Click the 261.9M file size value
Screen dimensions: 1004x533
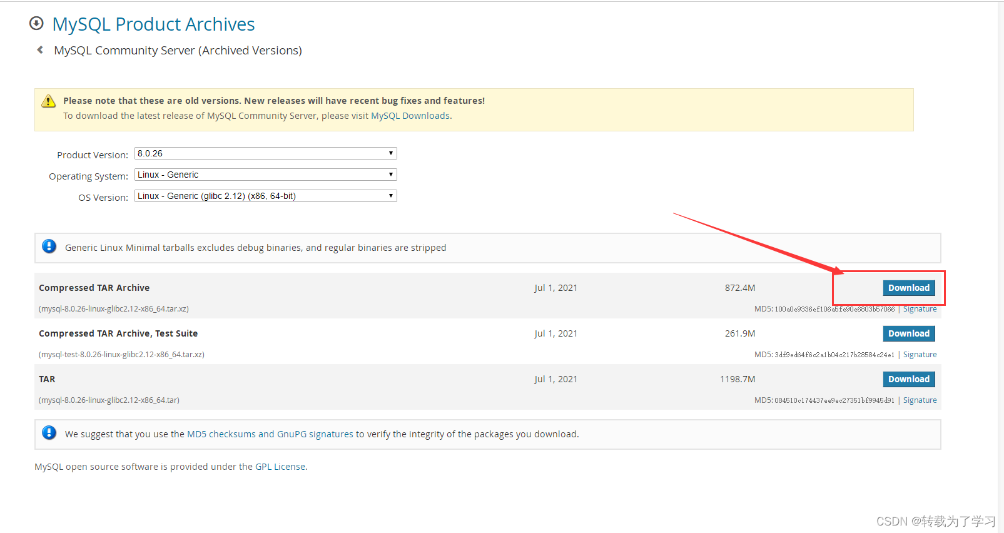(x=740, y=333)
